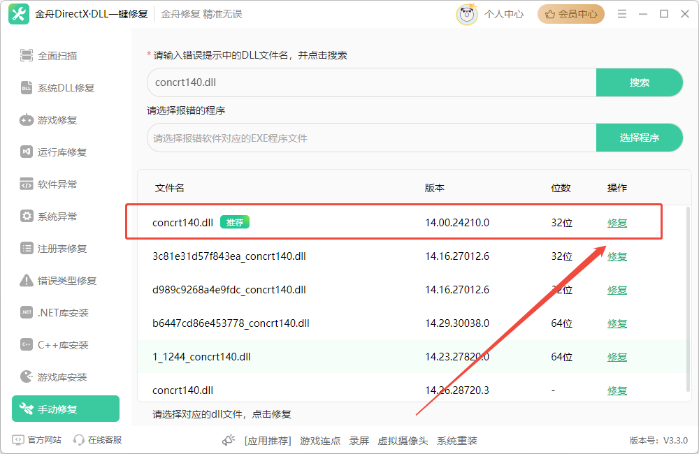
Task: Click the 手动修复 wrench icon
Action: (27, 409)
